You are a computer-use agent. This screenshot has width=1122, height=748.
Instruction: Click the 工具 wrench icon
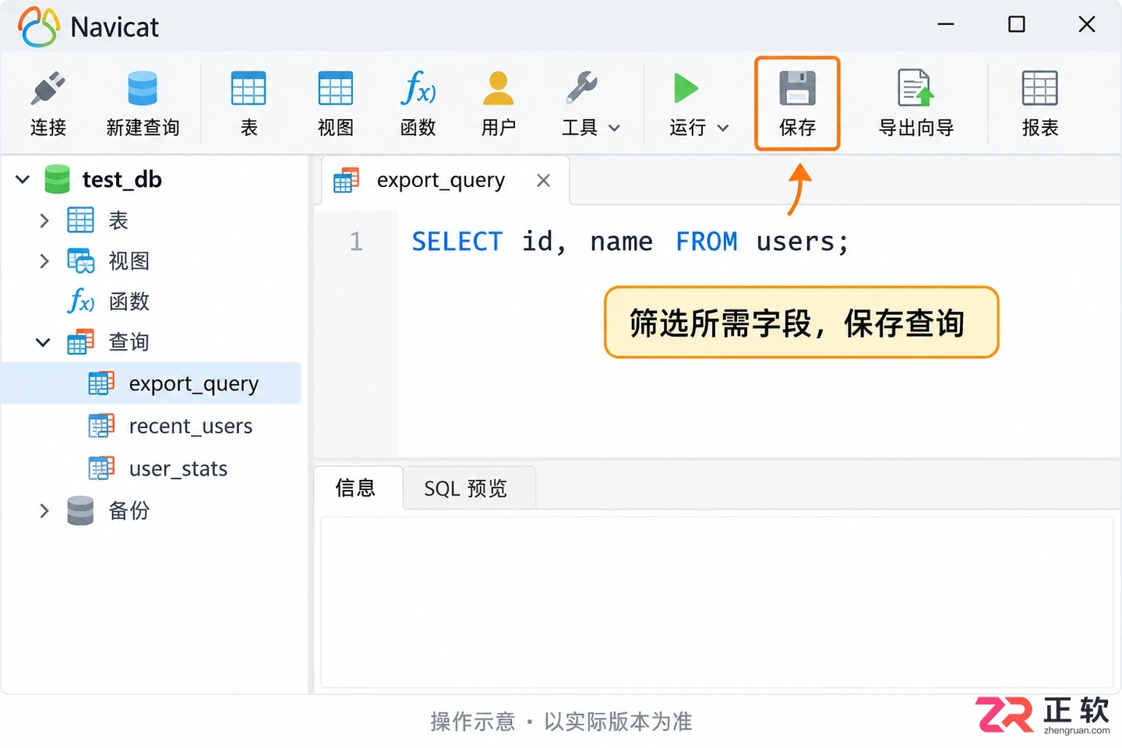(x=581, y=88)
